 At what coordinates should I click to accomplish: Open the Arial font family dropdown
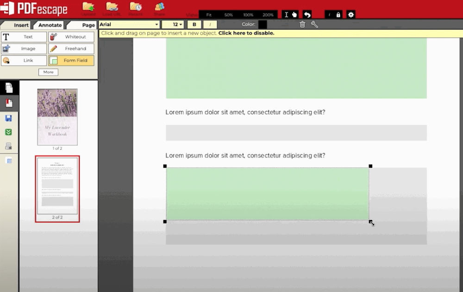tap(129, 24)
